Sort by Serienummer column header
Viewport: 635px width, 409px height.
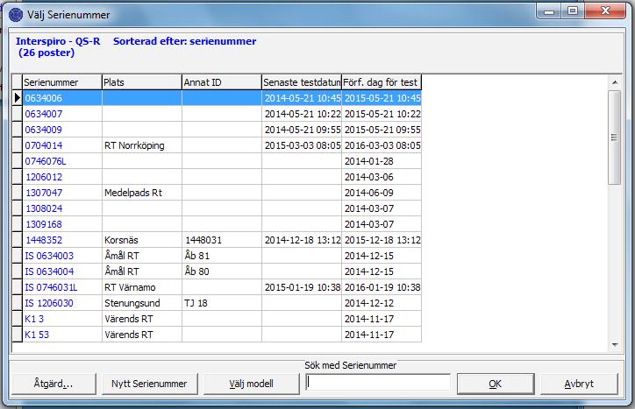tap(62, 82)
